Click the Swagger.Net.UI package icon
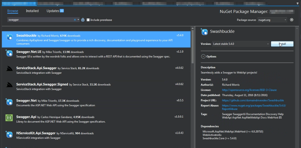This screenshot has width=301, height=148. click(x=9, y=53)
